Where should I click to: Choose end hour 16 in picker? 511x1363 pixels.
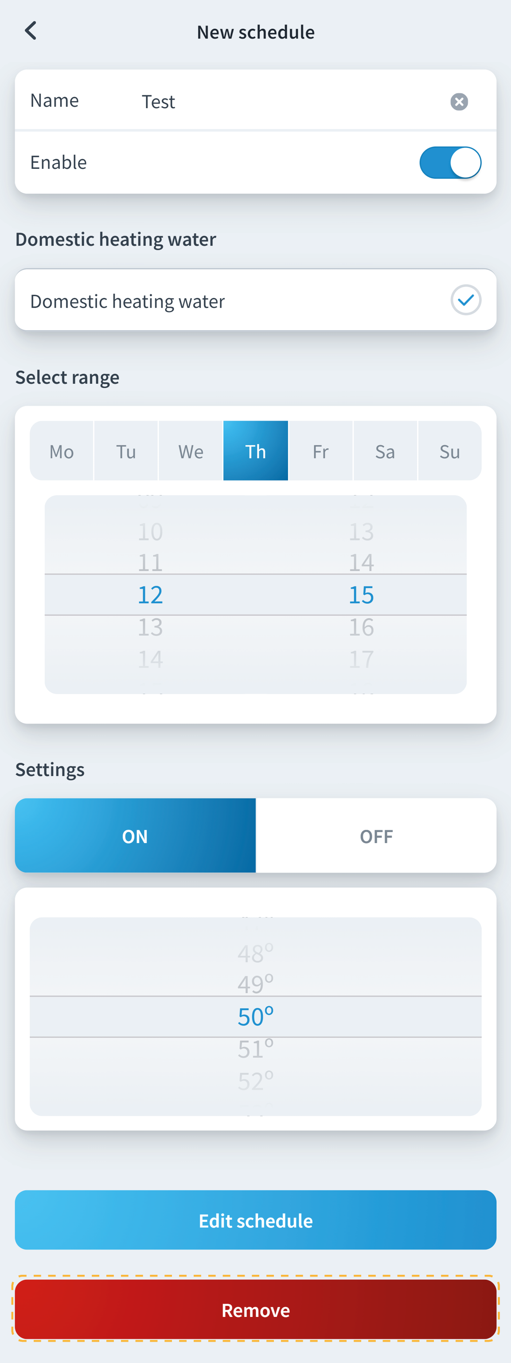361,628
